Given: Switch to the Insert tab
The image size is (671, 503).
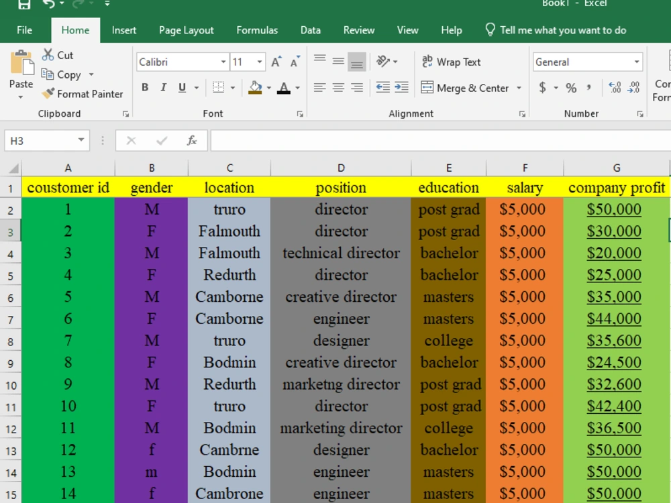Looking at the screenshot, I should [123, 30].
